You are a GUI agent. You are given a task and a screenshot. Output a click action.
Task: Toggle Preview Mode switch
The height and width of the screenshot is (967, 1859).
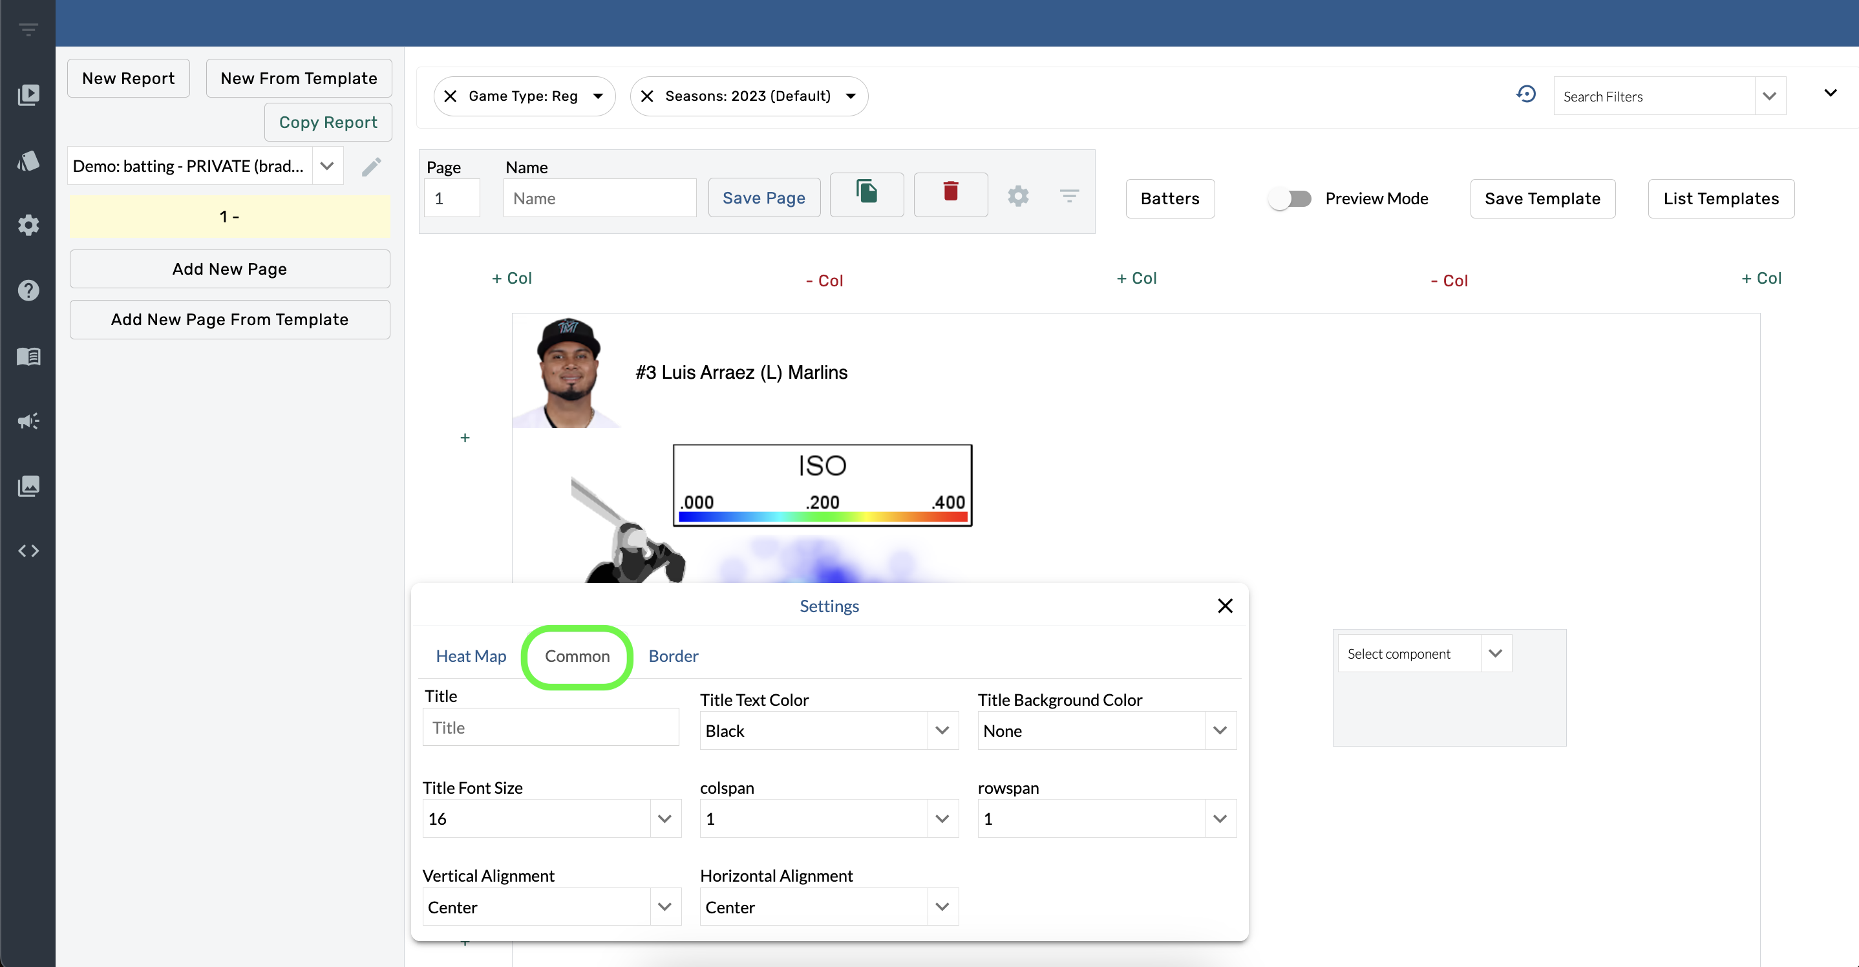[x=1290, y=198]
